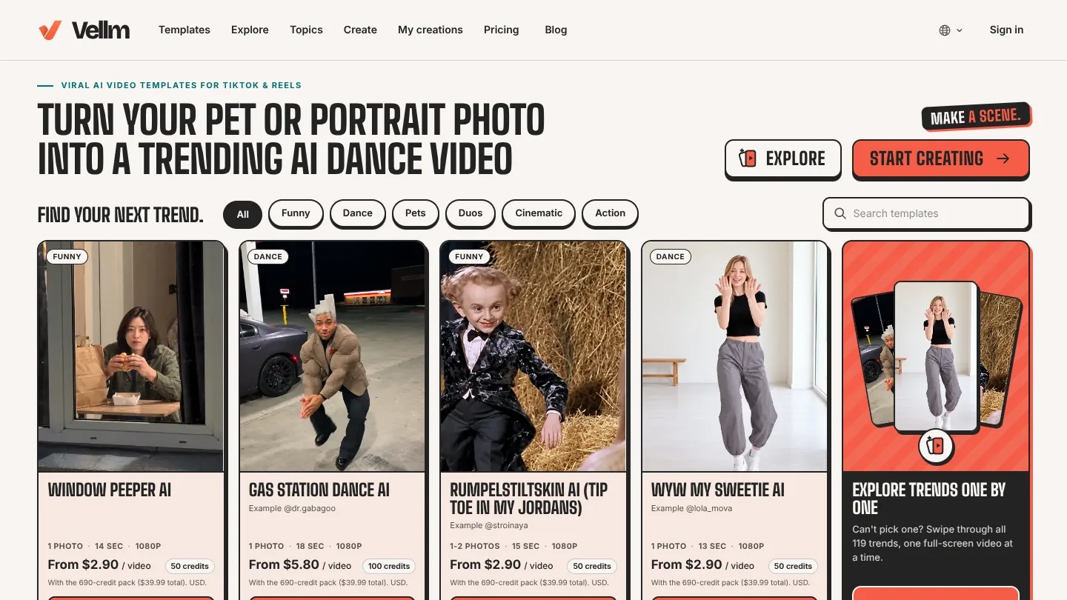Expand the language dropdown chevron

960,30
